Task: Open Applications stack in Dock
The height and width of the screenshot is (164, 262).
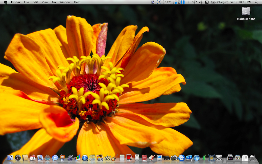Action: click(230, 158)
